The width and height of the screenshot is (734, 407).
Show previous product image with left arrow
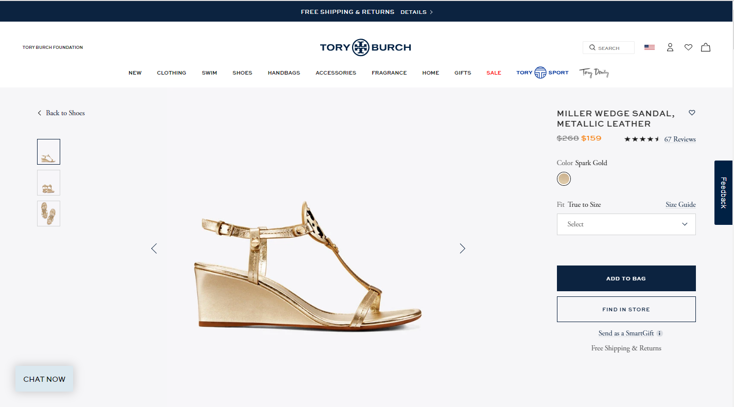[154, 249]
